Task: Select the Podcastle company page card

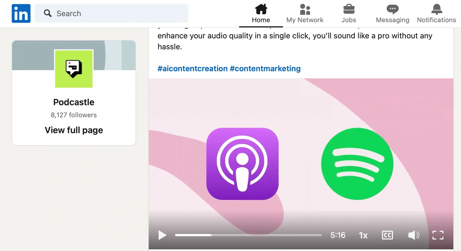Action: point(74,92)
